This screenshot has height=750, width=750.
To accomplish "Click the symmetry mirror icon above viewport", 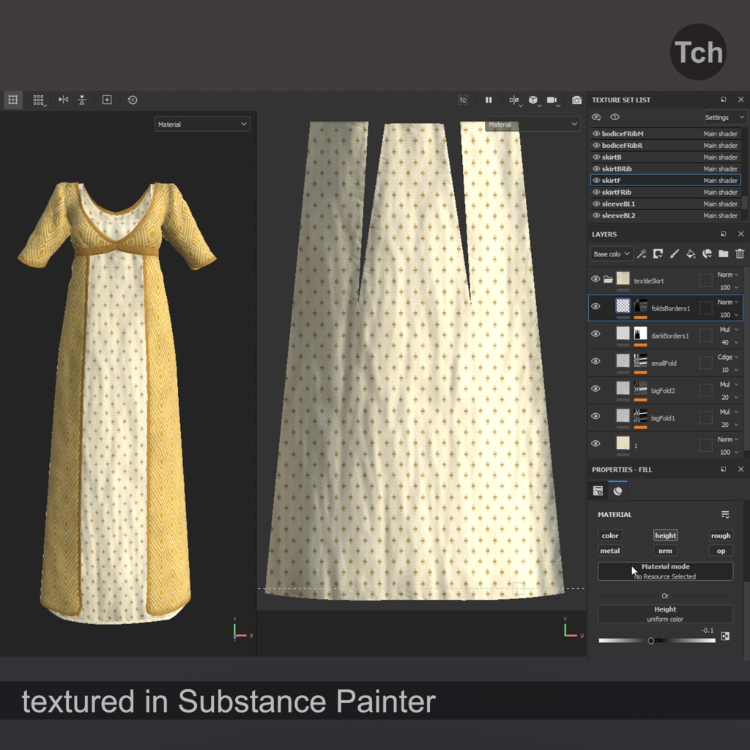I will pos(514,100).
